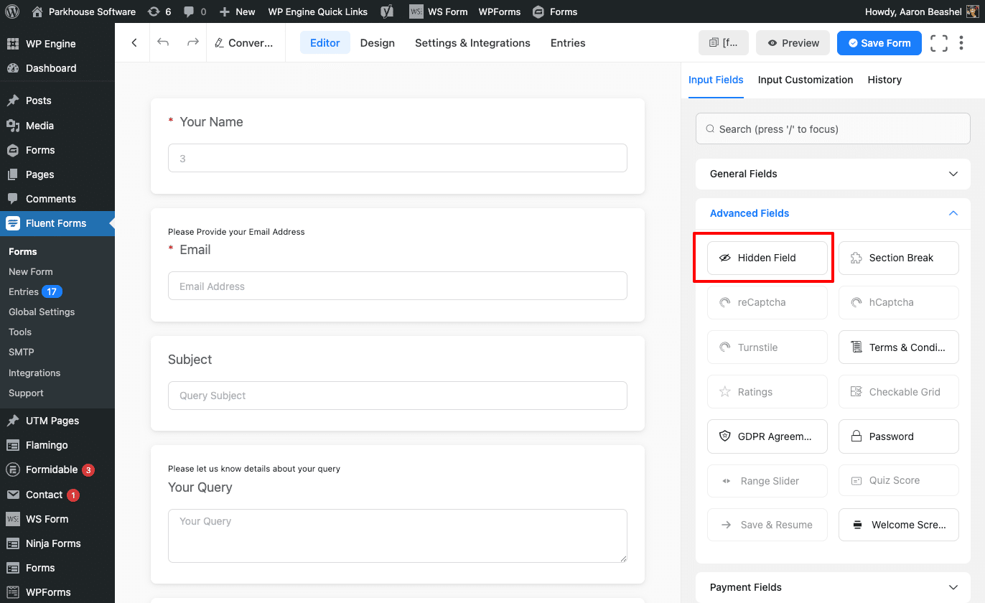Add a Hidden Field to the form
The width and height of the screenshot is (985, 603).
(x=767, y=258)
